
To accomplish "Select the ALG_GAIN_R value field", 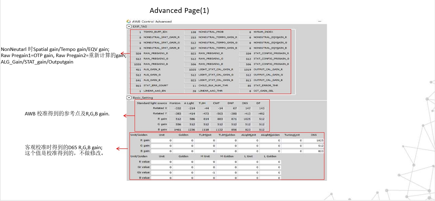I will point(136,70).
